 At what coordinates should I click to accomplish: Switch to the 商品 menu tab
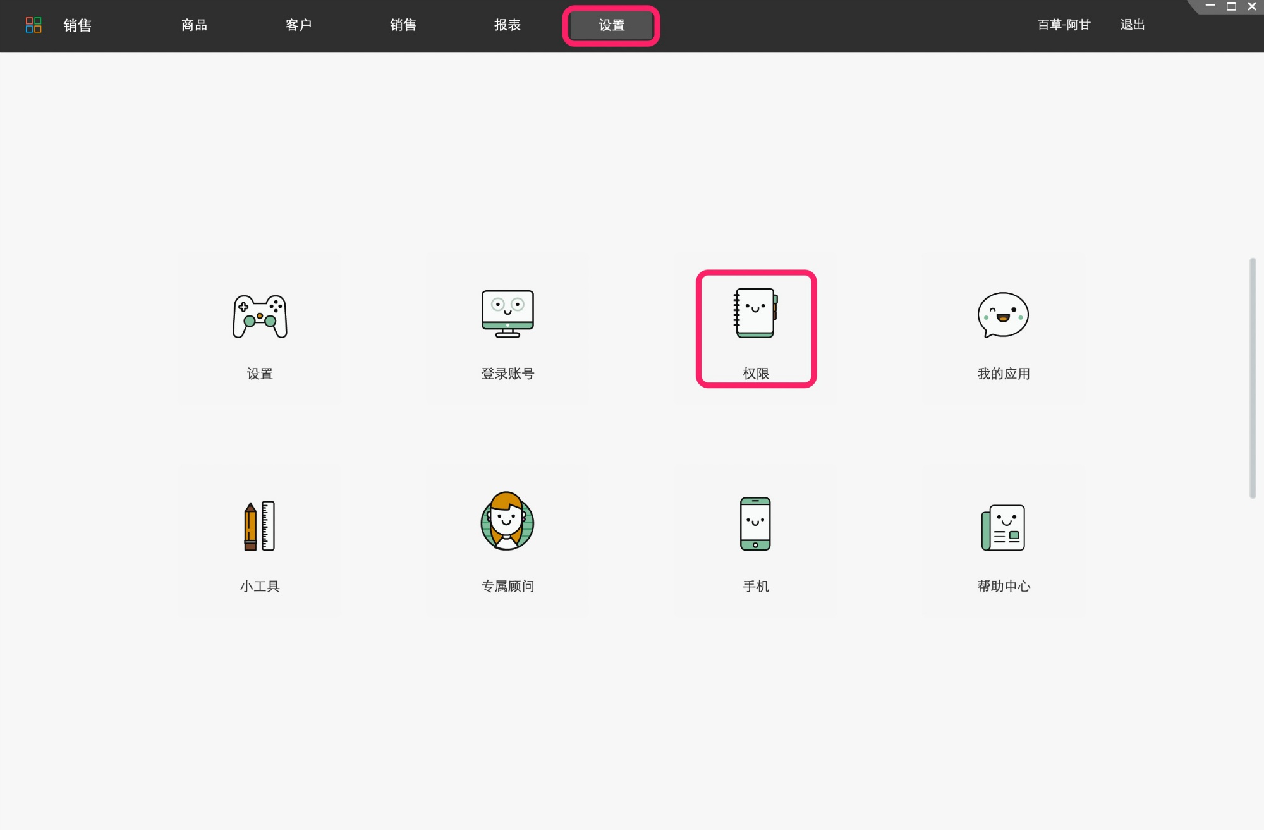[x=194, y=25]
